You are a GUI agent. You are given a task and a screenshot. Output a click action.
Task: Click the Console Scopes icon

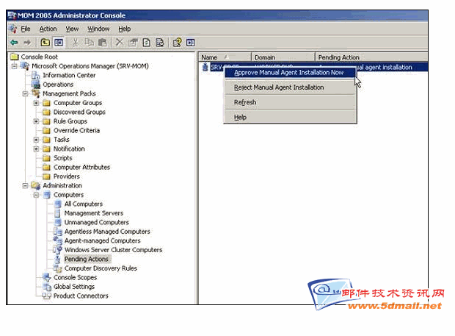(47, 277)
